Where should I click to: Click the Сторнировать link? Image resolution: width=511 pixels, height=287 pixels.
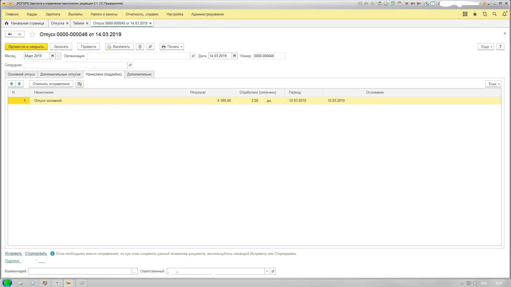click(36, 254)
